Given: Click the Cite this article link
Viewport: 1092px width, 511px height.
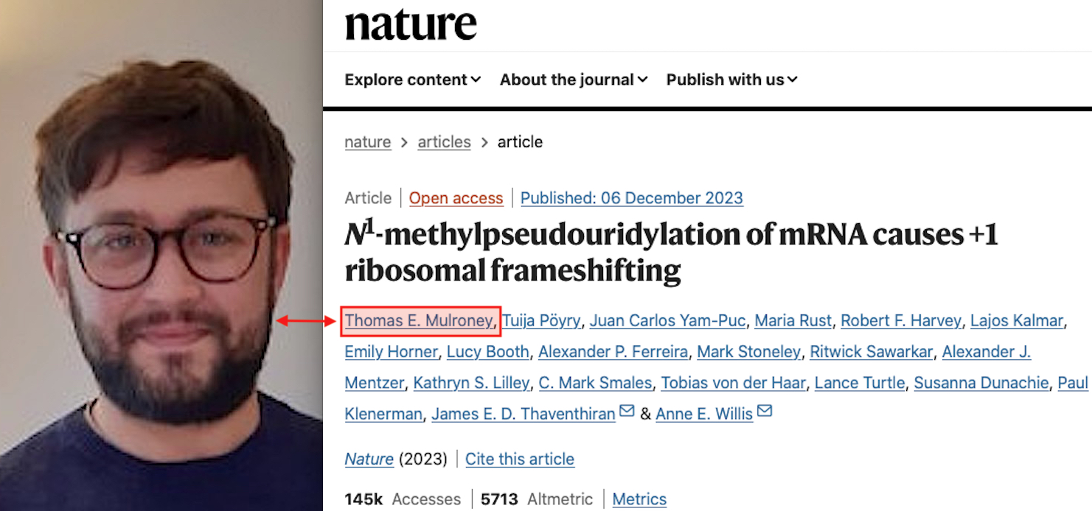Looking at the screenshot, I should tap(520, 459).
